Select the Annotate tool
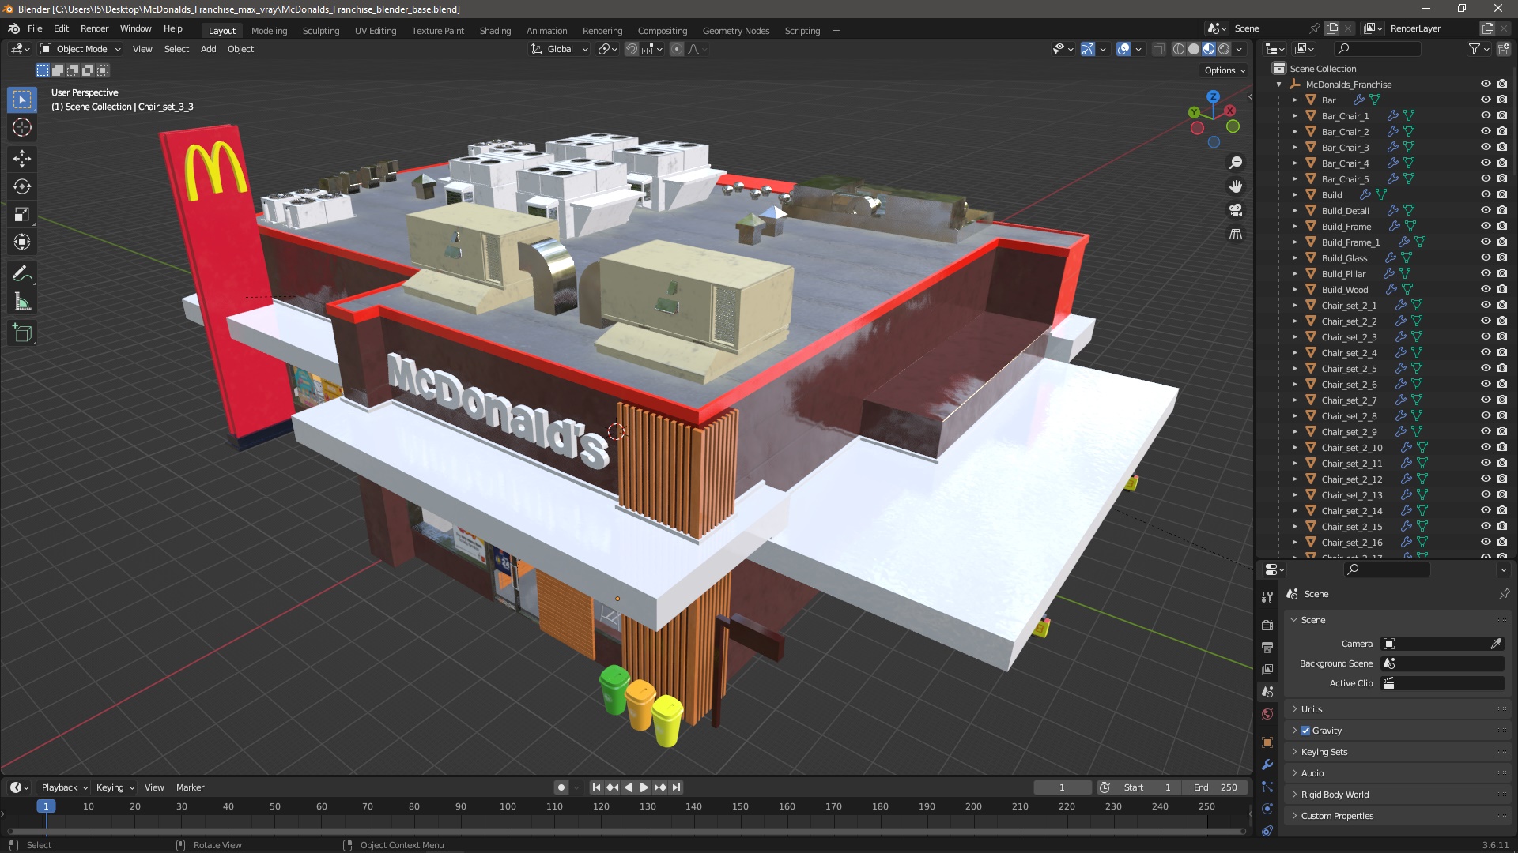Screen dimensions: 1518x853 pyautogui.click(x=22, y=274)
